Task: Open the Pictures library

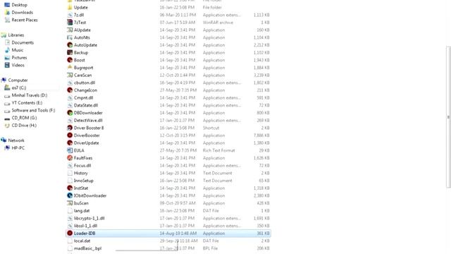Action: (19, 58)
